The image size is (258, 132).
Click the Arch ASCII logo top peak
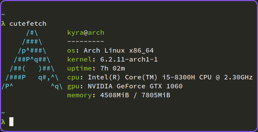click(x=32, y=33)
